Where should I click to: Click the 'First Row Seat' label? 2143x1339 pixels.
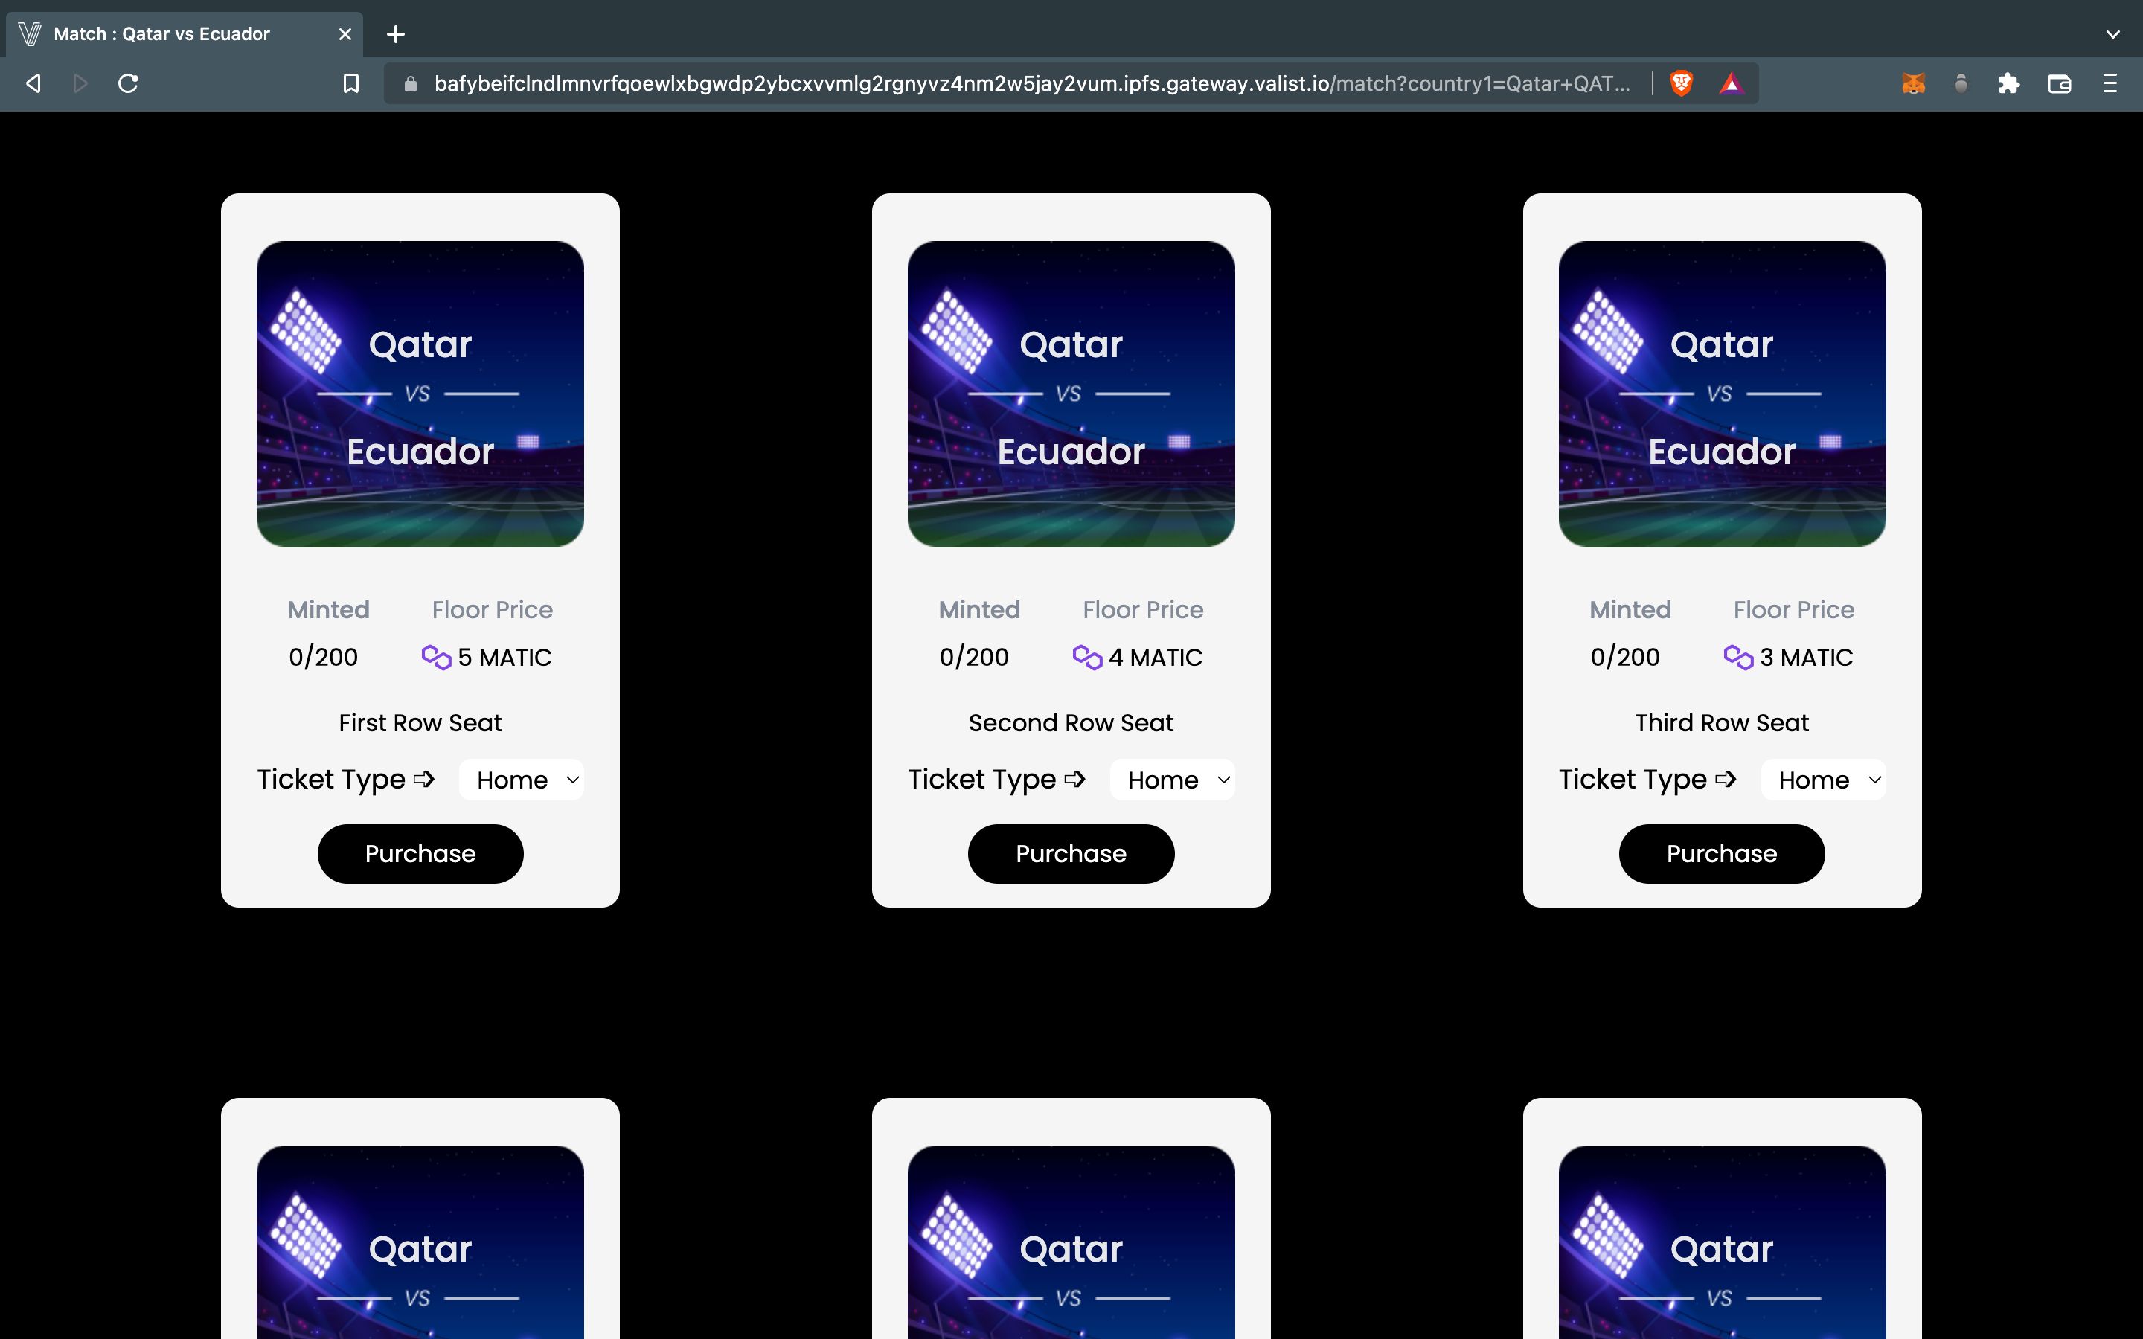[x=420, y=722]
